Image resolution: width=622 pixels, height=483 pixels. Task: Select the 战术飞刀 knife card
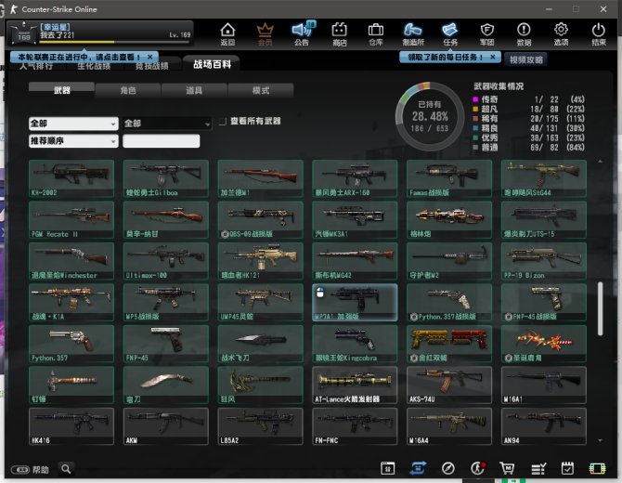(x=260, y=344)
